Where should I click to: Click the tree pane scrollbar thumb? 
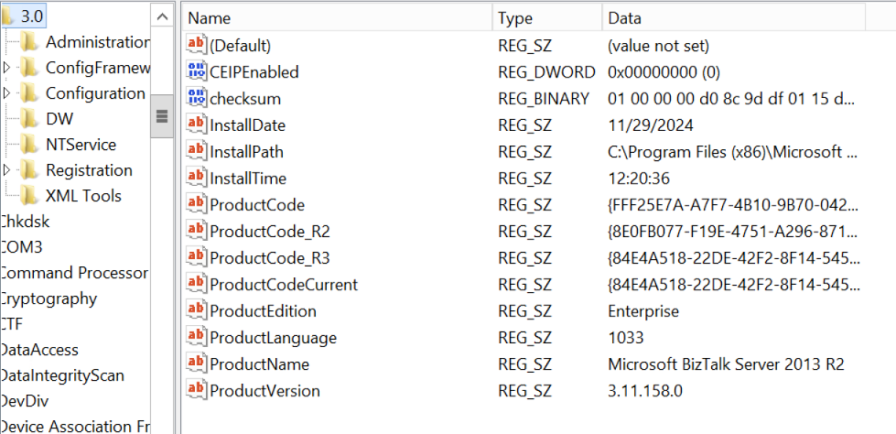pos(162,116)
